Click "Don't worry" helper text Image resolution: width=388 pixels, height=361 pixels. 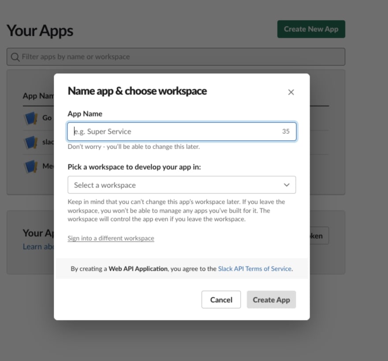pos(134,147)
